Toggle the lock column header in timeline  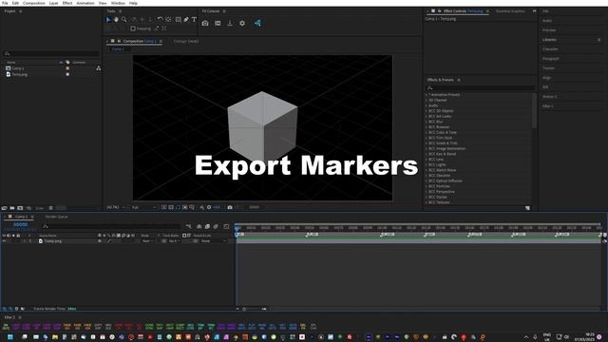point(18,236)
